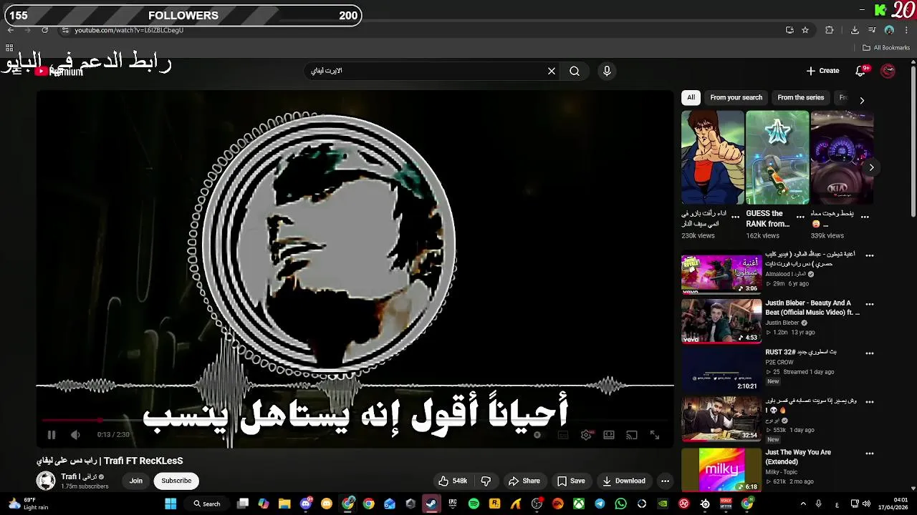Open Chrome apps grid icon
Image resolution: width=917 pixels, height=515 pixels.
(9, 48)
